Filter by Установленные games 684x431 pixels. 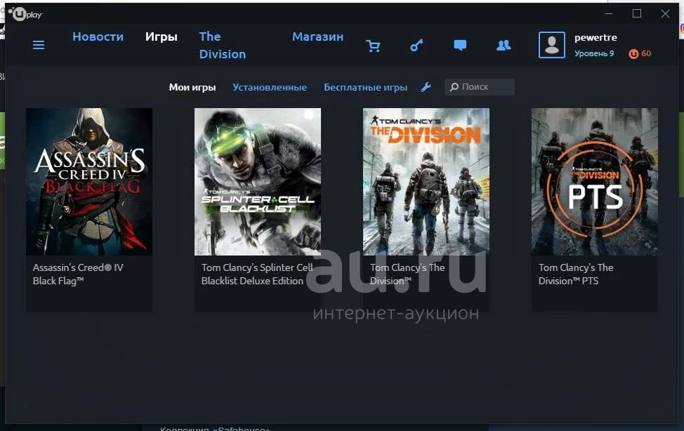pyautogui.click(x=270, y=87)
